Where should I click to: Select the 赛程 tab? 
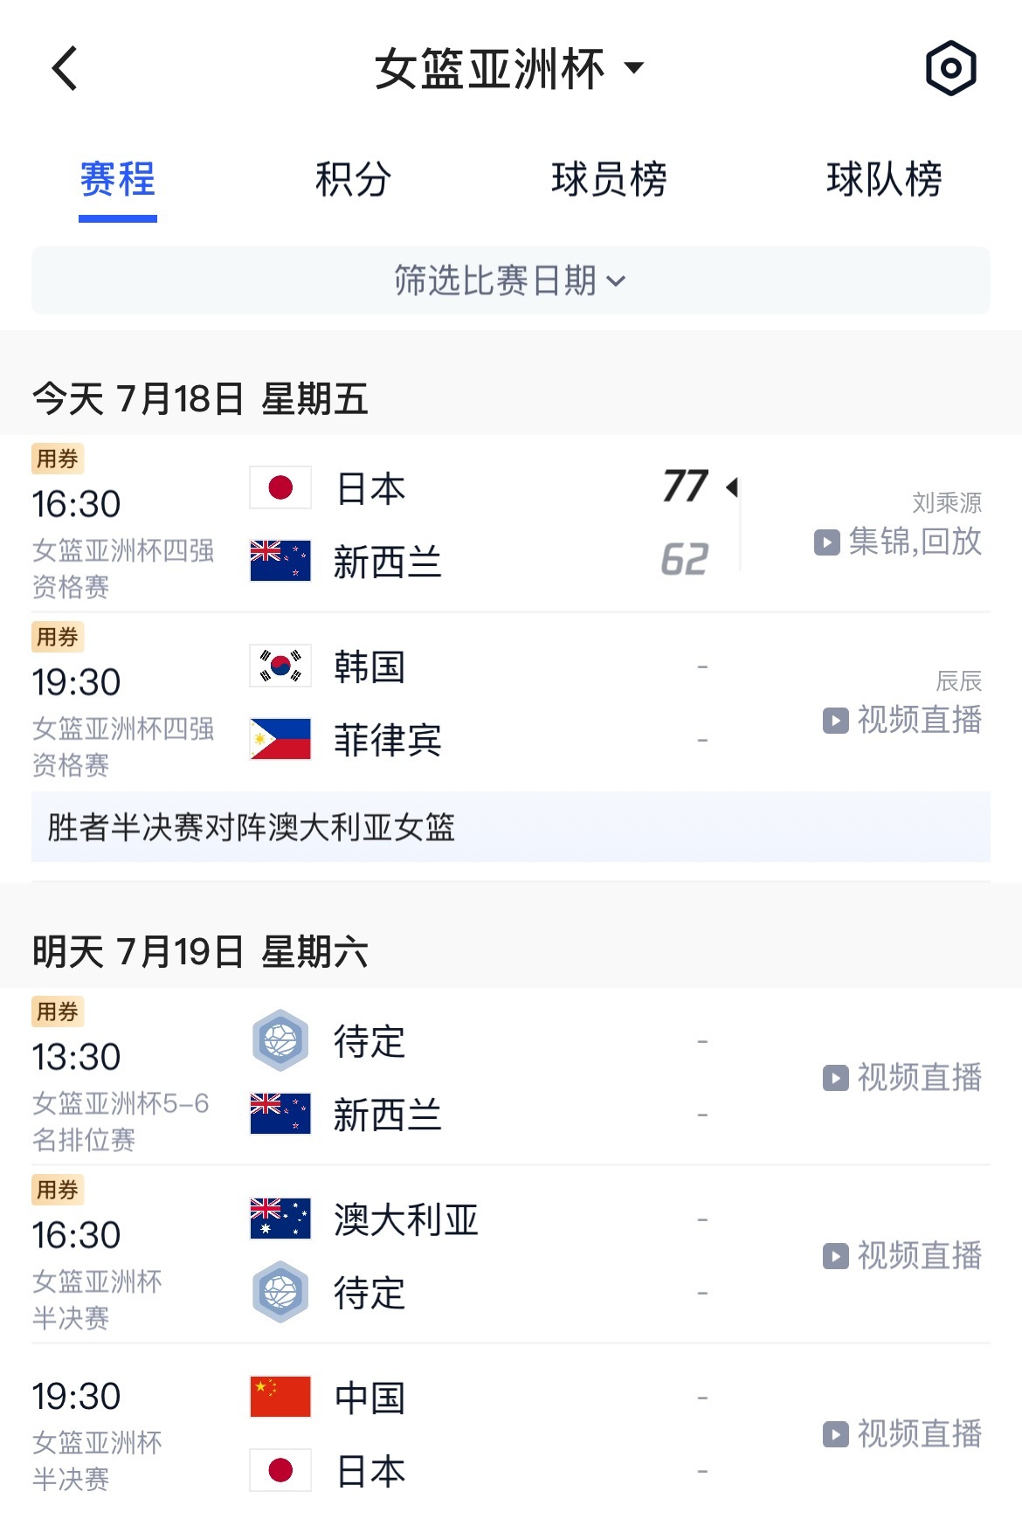[x=118, y=180]
